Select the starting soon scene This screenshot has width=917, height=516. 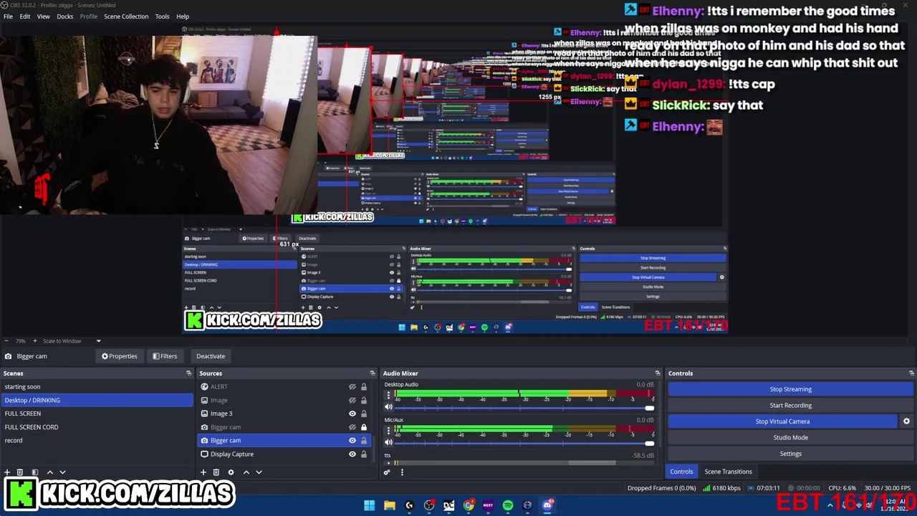pyautogui.click(x=97, y=387)
